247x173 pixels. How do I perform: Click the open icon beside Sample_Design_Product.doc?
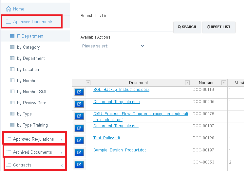79,152
